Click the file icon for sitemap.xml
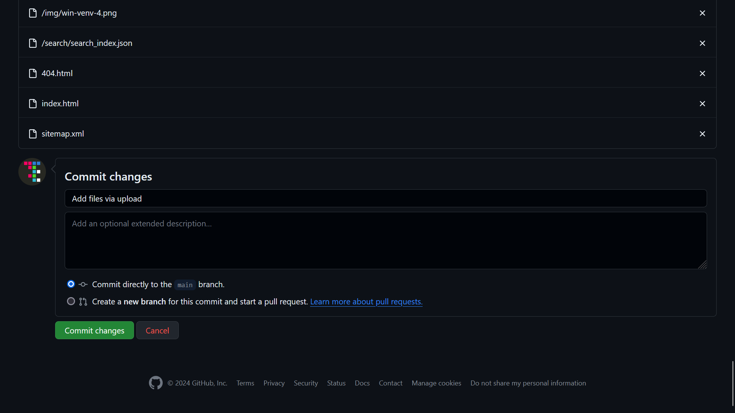The height and width of the screenshot is (413, 735). (33, 133)
